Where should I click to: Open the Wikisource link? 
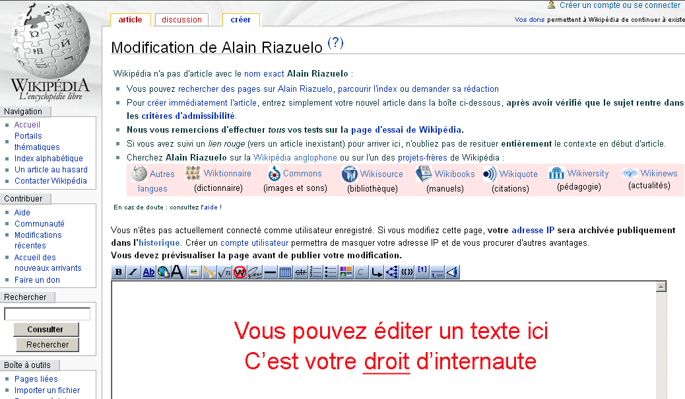[381, 174]
